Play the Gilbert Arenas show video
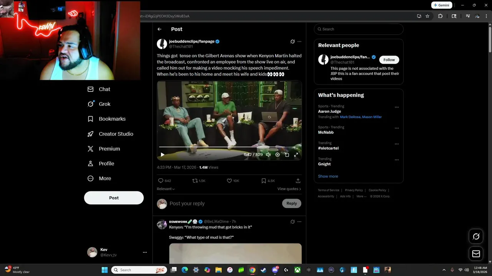Image resolution: width=492 pixels, height=276 pixels. click(x=163, y=155)
